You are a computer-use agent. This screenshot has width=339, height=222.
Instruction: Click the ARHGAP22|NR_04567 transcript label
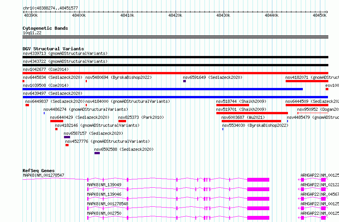(320, 194)
